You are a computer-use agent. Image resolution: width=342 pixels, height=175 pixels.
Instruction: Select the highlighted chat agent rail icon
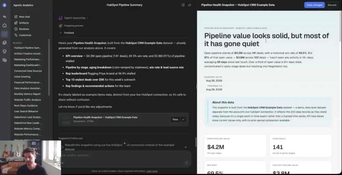4,34
